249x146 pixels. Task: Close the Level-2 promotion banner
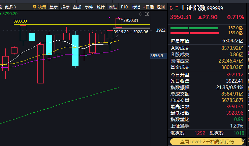(x=243, y=140)
